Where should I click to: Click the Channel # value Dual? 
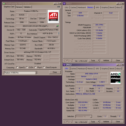pyautogui.click(x=111, y=13)
